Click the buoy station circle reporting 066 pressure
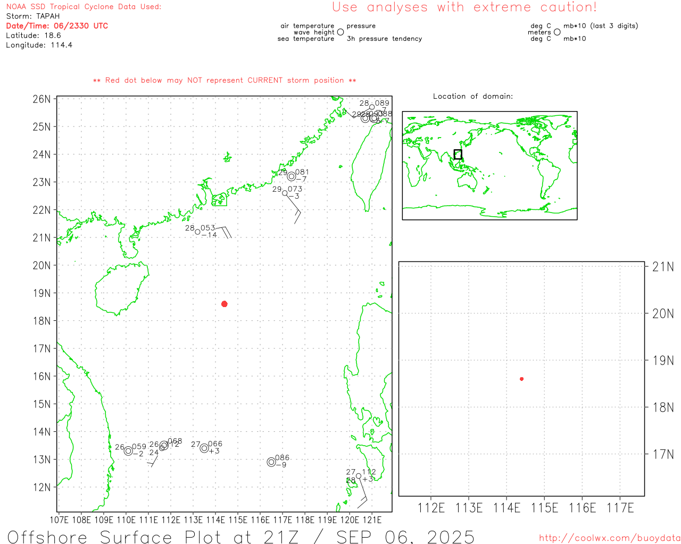Screen dimensions: 681x544 [204, 448]
